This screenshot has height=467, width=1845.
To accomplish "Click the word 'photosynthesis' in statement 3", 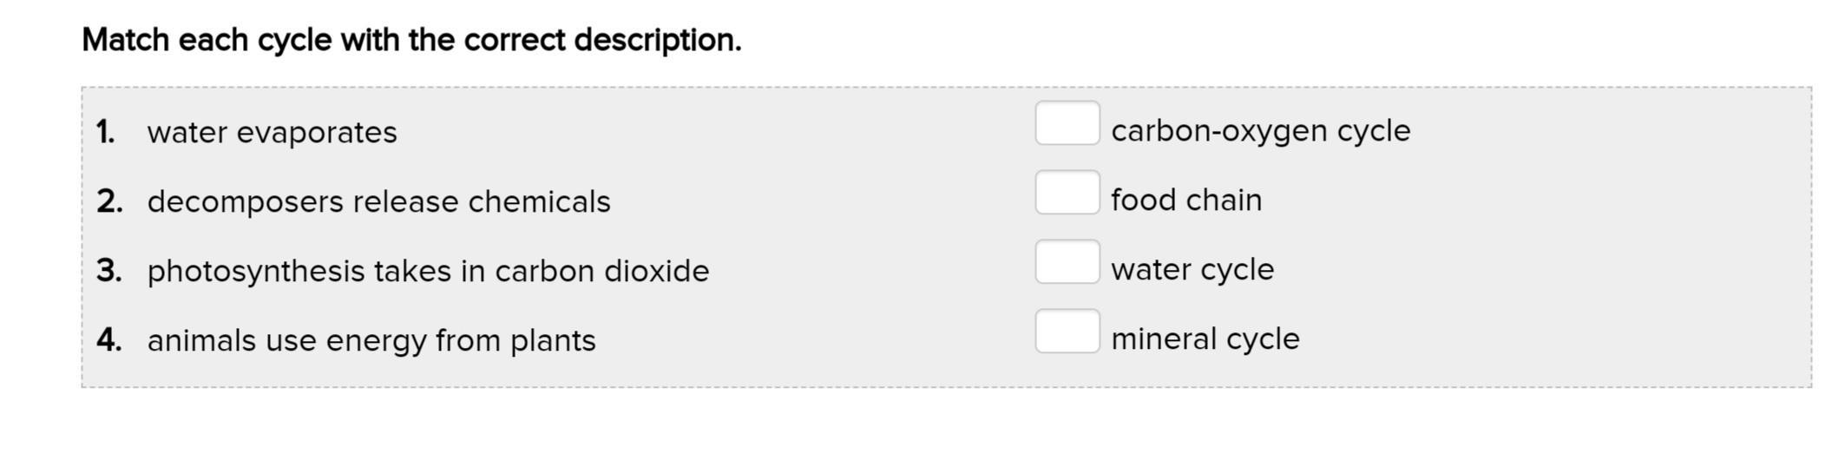I will 256,272.
